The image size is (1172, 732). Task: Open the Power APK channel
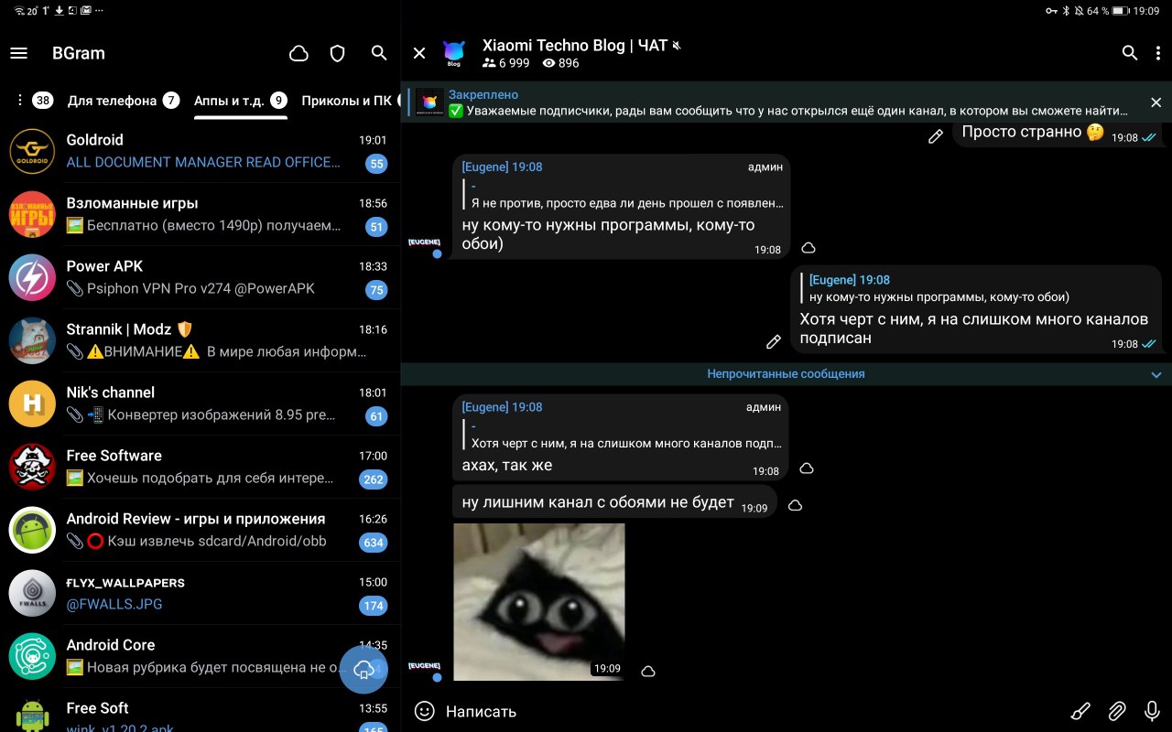(x=200, y=277)
